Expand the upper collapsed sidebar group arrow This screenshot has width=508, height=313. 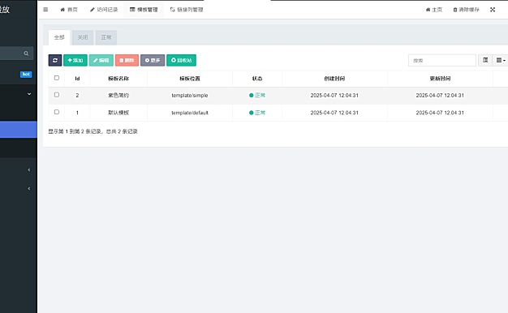29,169
